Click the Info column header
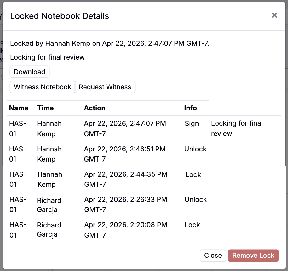The image size is (288, 271). [x=190, y=108]
